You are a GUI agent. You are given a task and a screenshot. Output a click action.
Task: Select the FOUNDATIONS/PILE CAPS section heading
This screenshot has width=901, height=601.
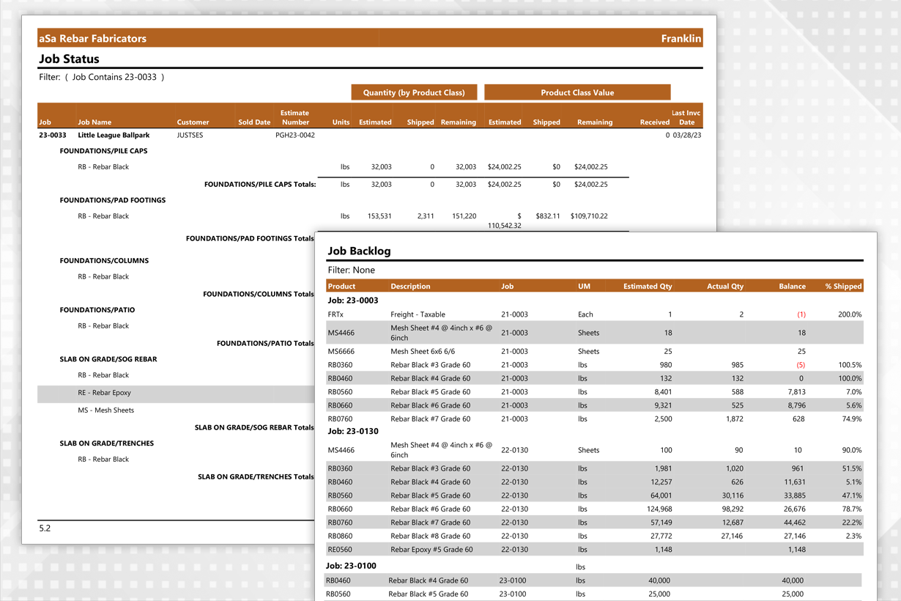pos(103,151)
